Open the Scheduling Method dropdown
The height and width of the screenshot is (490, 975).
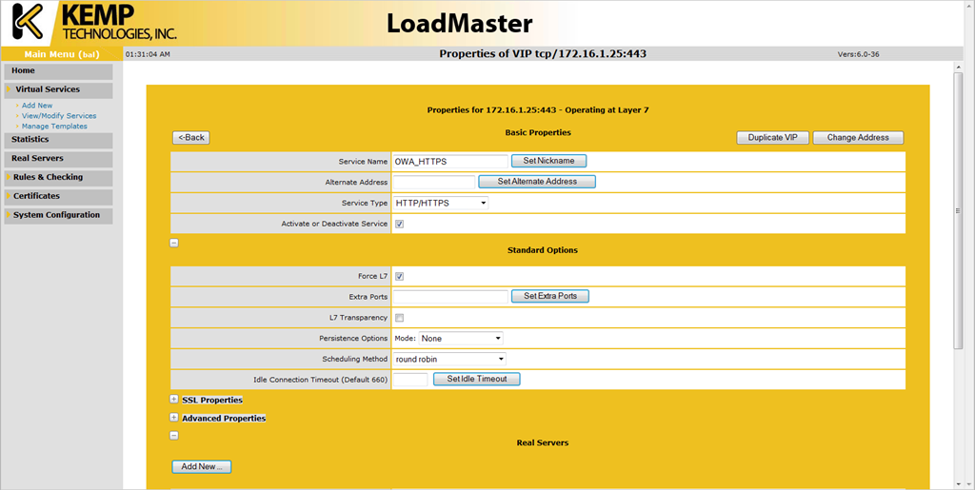click(x=449, y=359)
